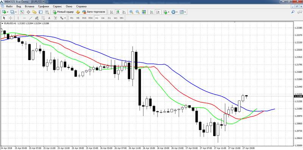The height and width of the screenshot is (150, 303).
Task: Expand the new chart dropdown arrow
Action: (x=8, y=12)
